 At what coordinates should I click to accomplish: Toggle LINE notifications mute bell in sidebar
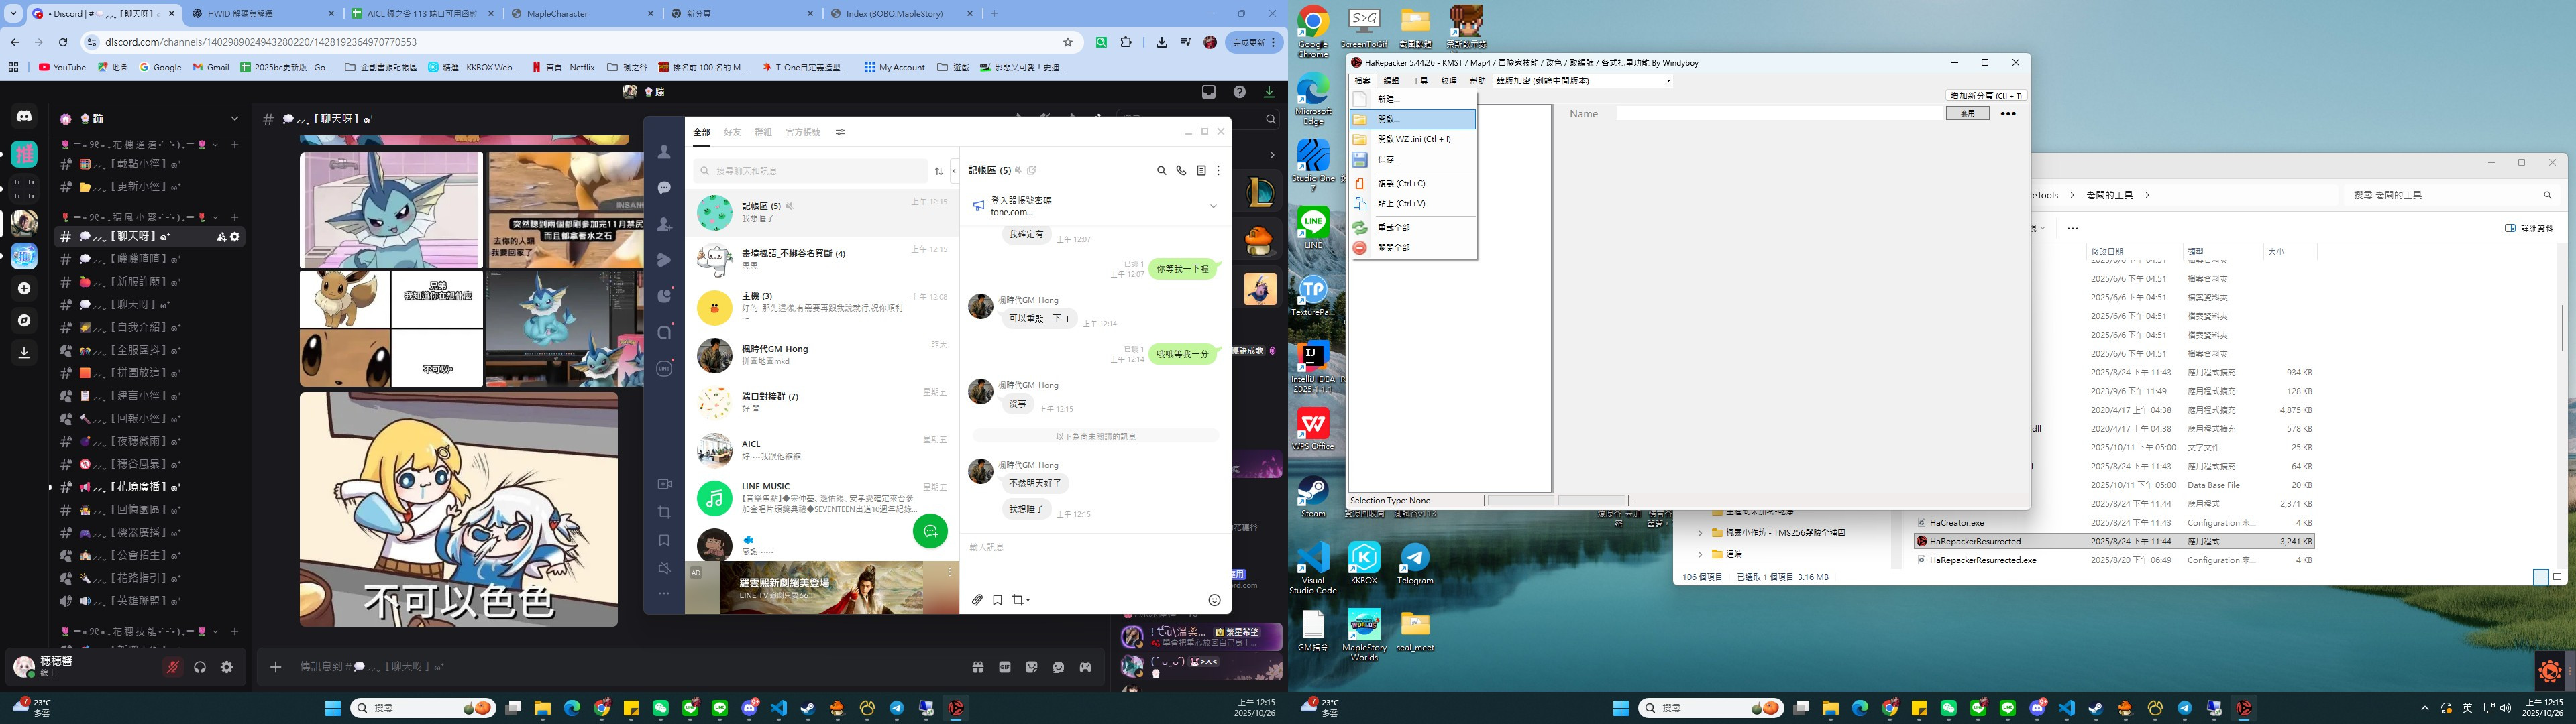pos(664,568)
